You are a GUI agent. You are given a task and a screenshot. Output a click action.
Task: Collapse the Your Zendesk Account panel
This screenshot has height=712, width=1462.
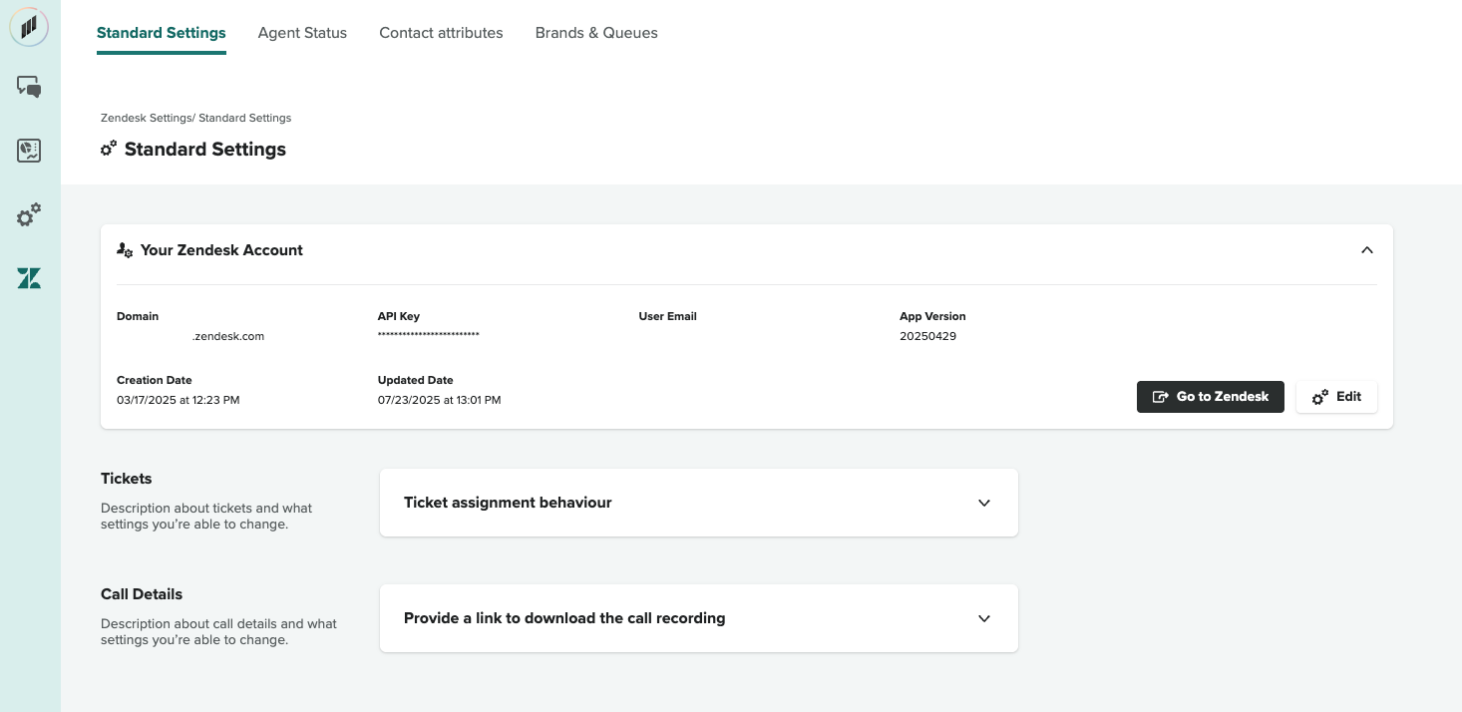[1367, 250]
